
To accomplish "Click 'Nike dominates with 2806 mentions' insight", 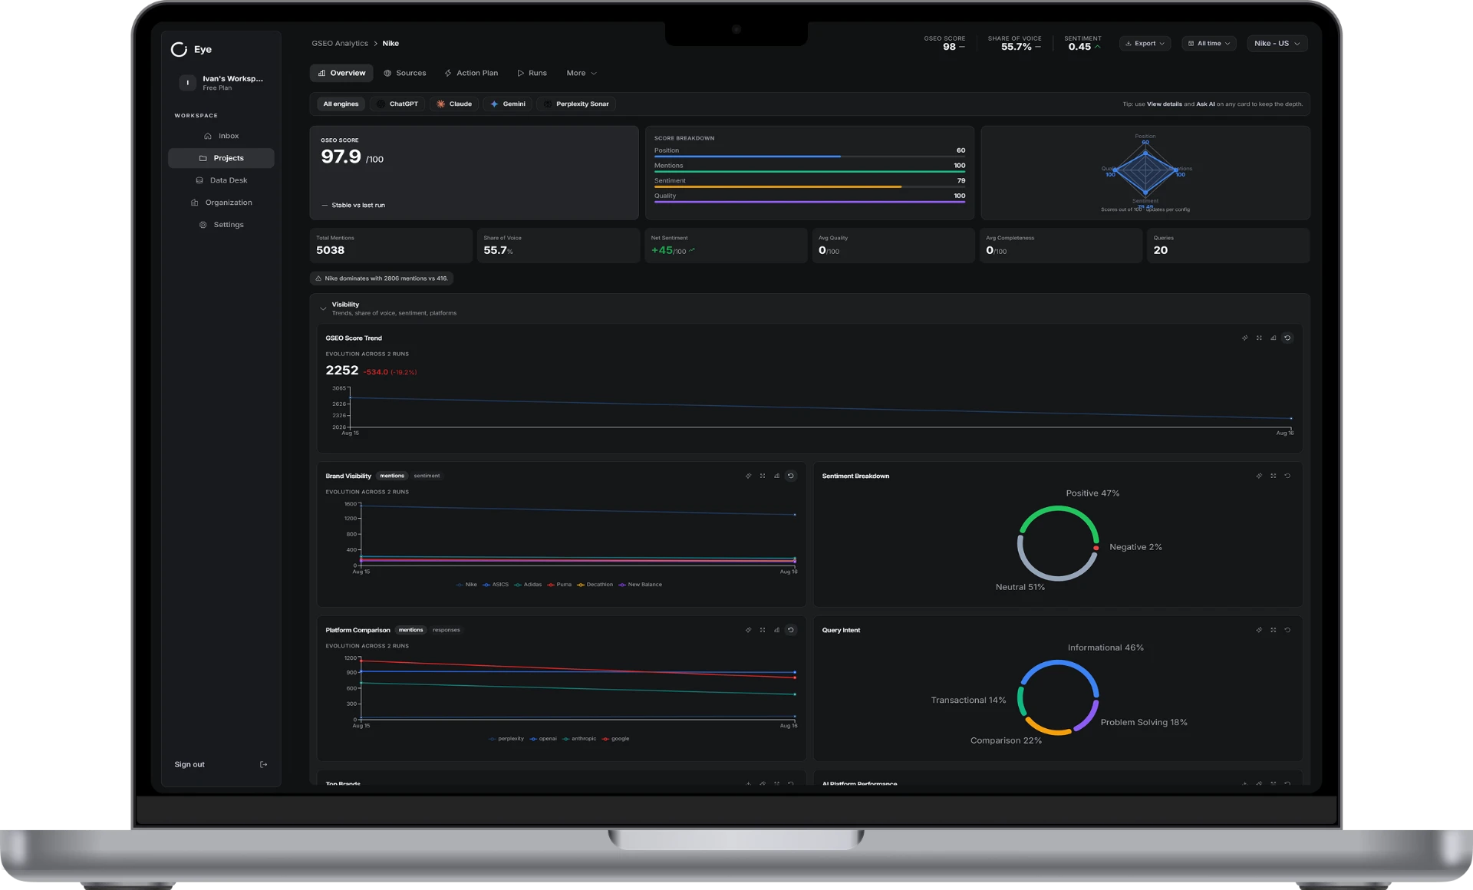I will 381,279.
